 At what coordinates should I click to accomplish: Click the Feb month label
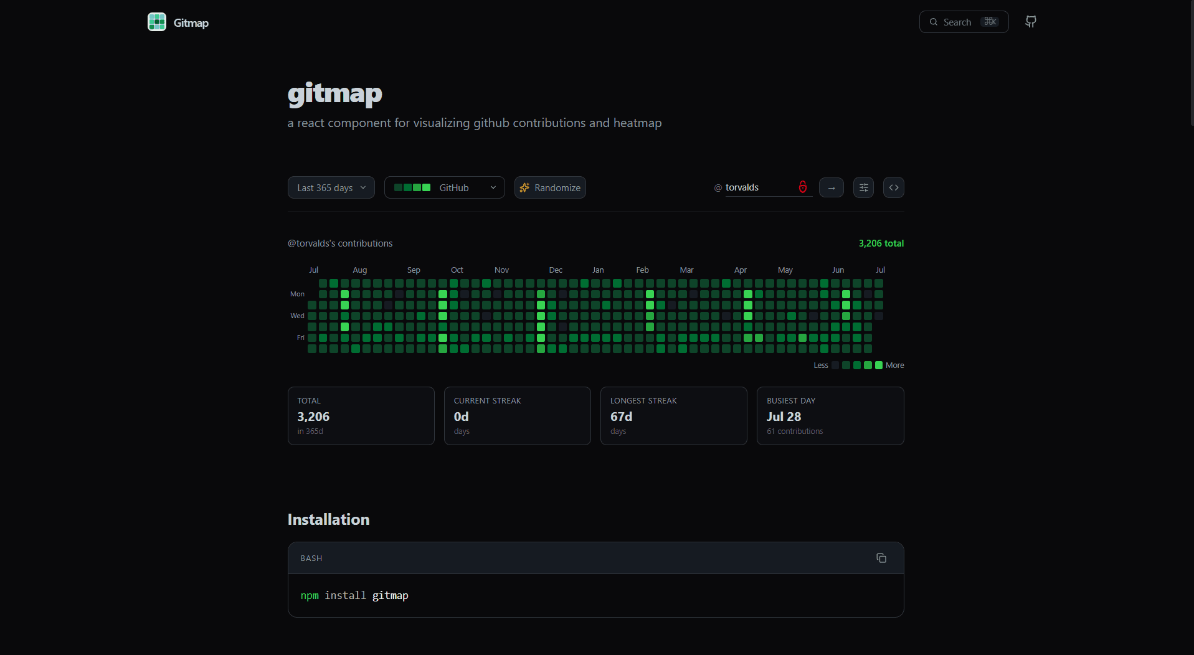(x=642, y=270)
